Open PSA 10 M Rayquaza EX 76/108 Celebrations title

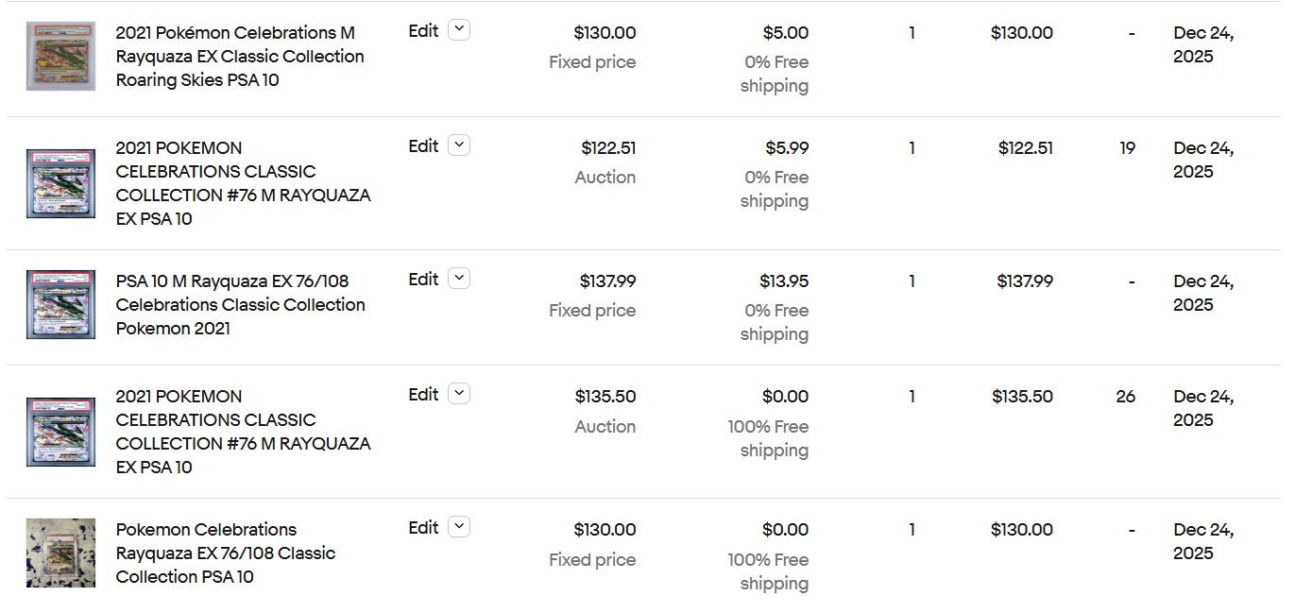click(x=240, y=304)
